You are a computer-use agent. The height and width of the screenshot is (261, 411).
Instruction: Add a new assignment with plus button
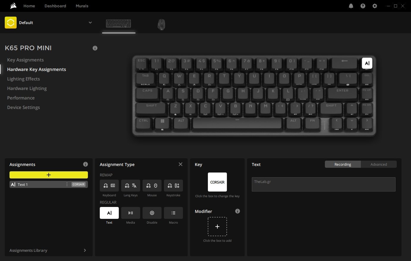pos(49,175)
